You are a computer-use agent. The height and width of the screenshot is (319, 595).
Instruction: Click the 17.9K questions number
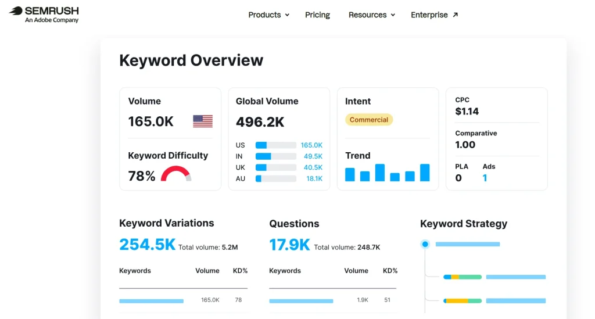pyautogui.click(x=289, y=245)
